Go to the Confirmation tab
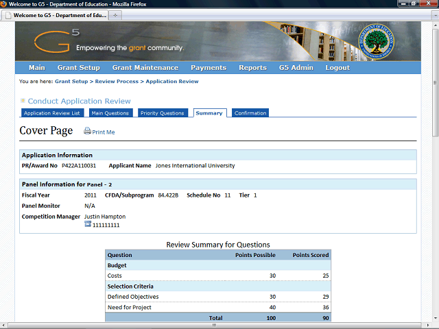 (250, 113)
